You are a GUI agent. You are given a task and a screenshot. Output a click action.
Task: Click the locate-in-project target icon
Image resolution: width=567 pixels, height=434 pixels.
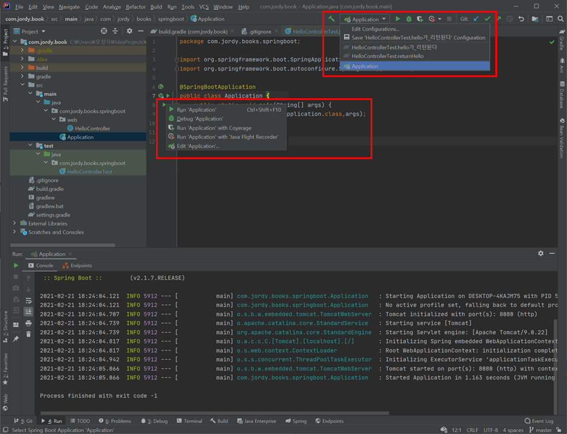(104, 31)
